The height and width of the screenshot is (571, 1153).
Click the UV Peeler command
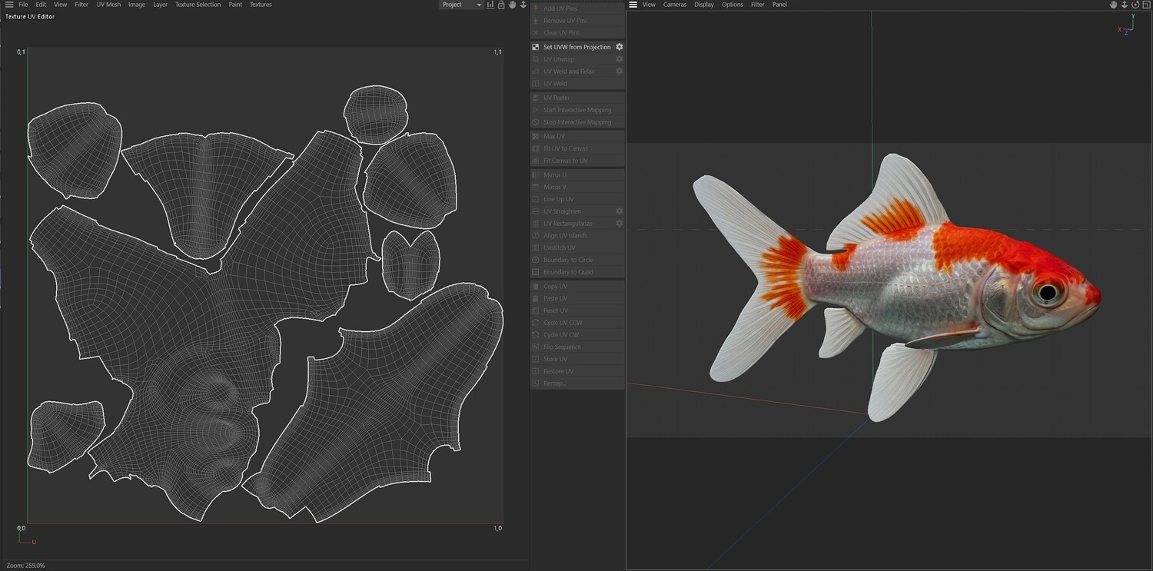[x=577, y=98]
